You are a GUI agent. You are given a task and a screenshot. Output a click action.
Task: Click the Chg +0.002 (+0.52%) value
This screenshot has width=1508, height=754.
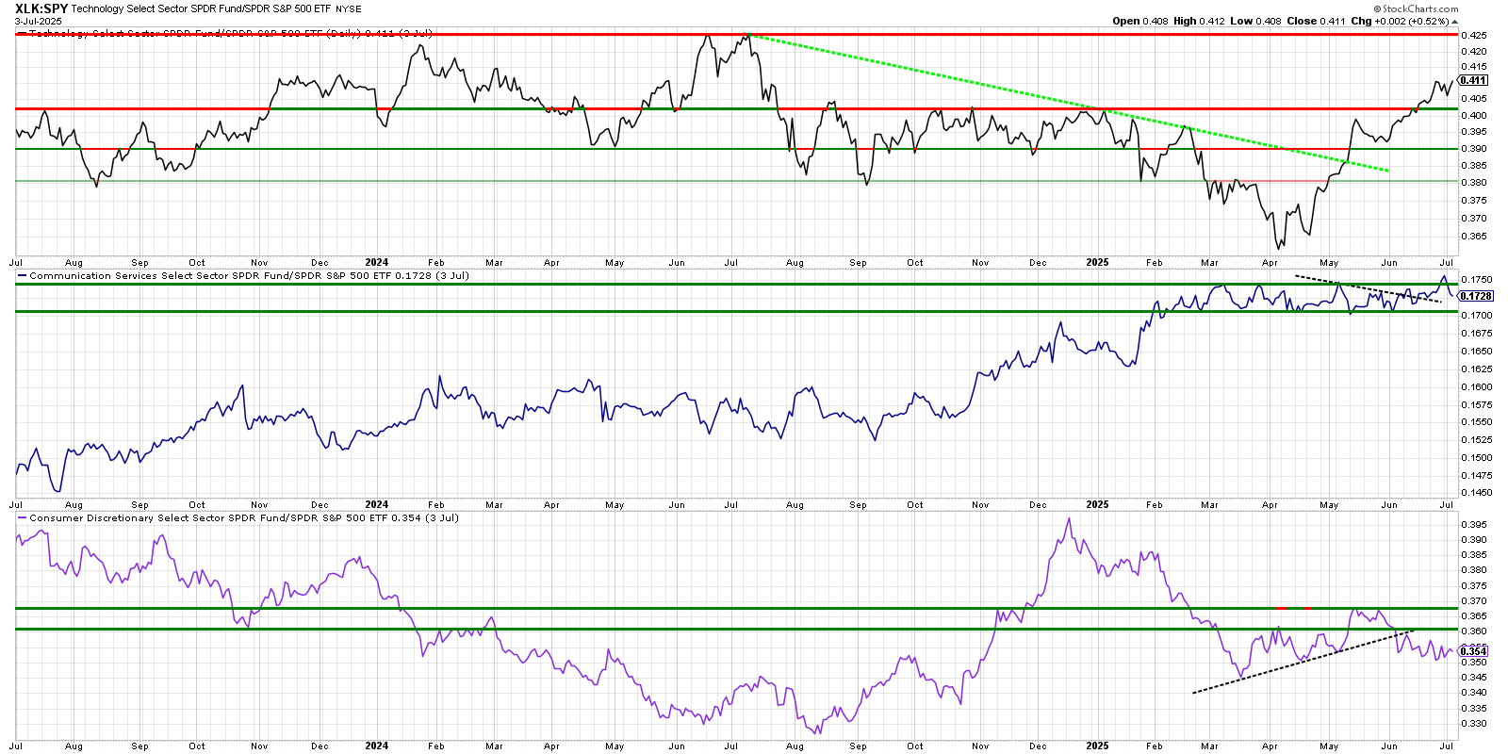coord(1405,21)
